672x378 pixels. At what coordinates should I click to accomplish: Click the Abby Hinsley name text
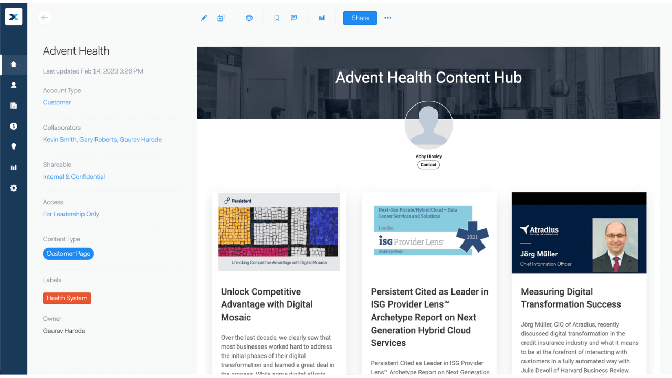pos(429,156)
